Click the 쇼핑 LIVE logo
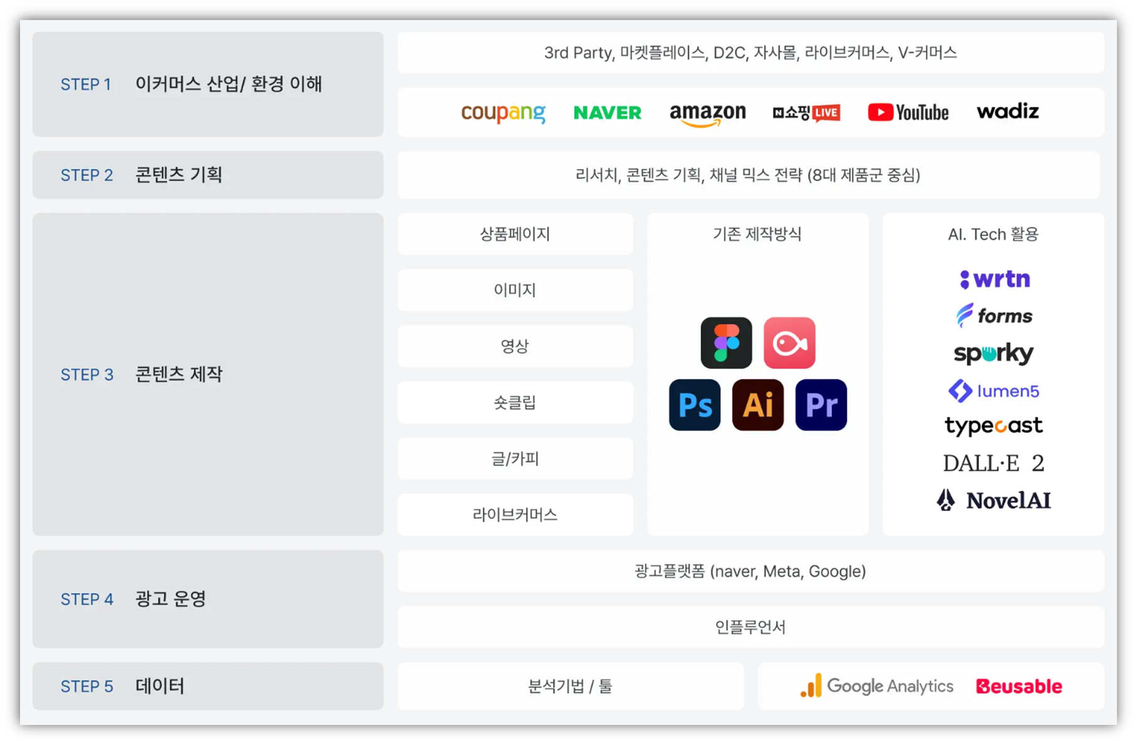This screenshot has width=1137, height=745. (x=806, y=113)
